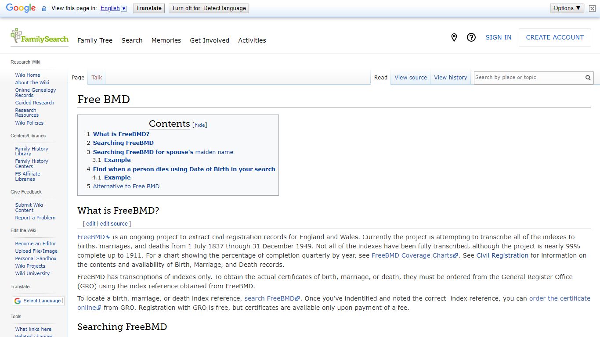The image size is (600, 337).
Task: Hide the Contents table
Action: coord(200,125)
